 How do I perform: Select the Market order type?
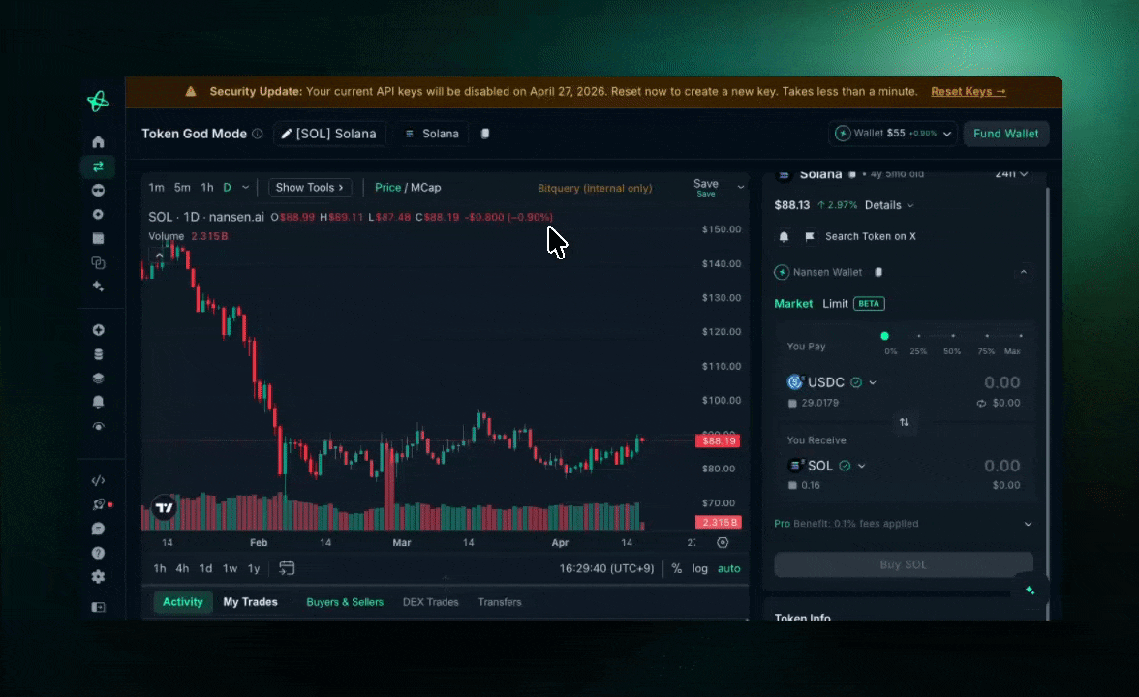click(x=793, y=304)
